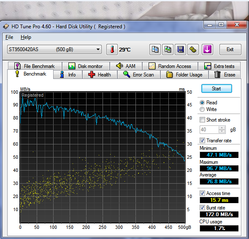Open the Health tab with red cross
The image size is (249, 239).
tap(100, 74)
